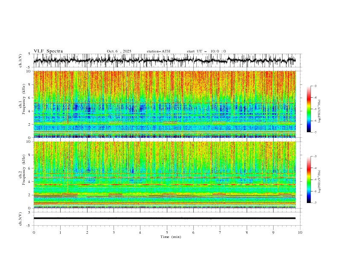338x261 pixels.
Task: Click the upper color bar's log(PSD) label
Action: (320, 111)
